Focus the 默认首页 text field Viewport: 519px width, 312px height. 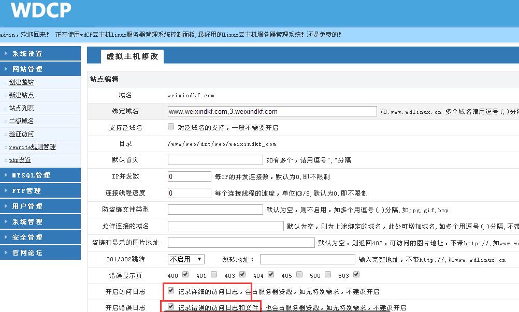[215, 160]
